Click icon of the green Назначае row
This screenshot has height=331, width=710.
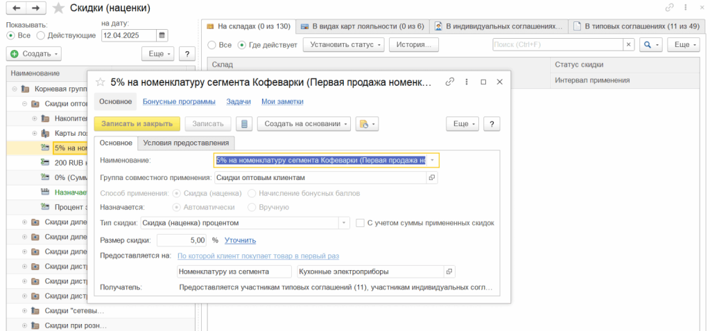pos(45,192)
